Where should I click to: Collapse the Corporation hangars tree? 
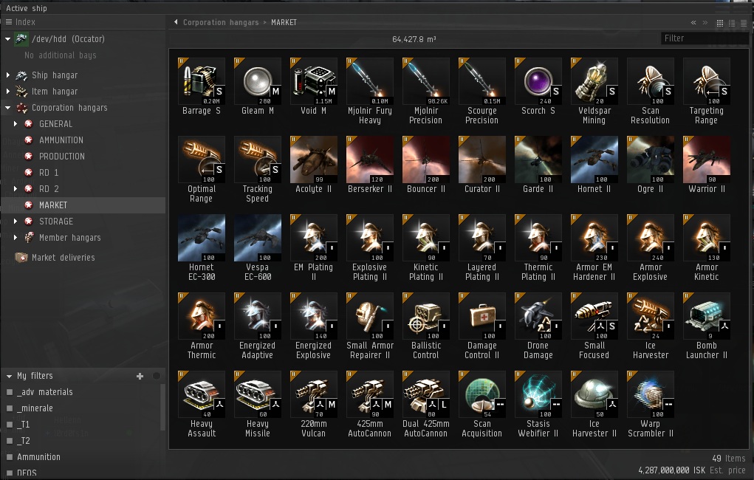7,108
